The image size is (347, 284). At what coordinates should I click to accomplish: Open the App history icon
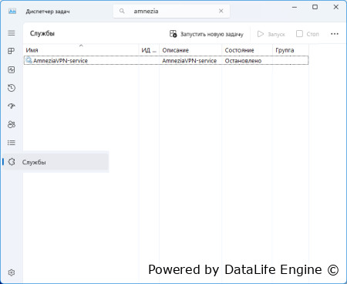pos(12,88)
